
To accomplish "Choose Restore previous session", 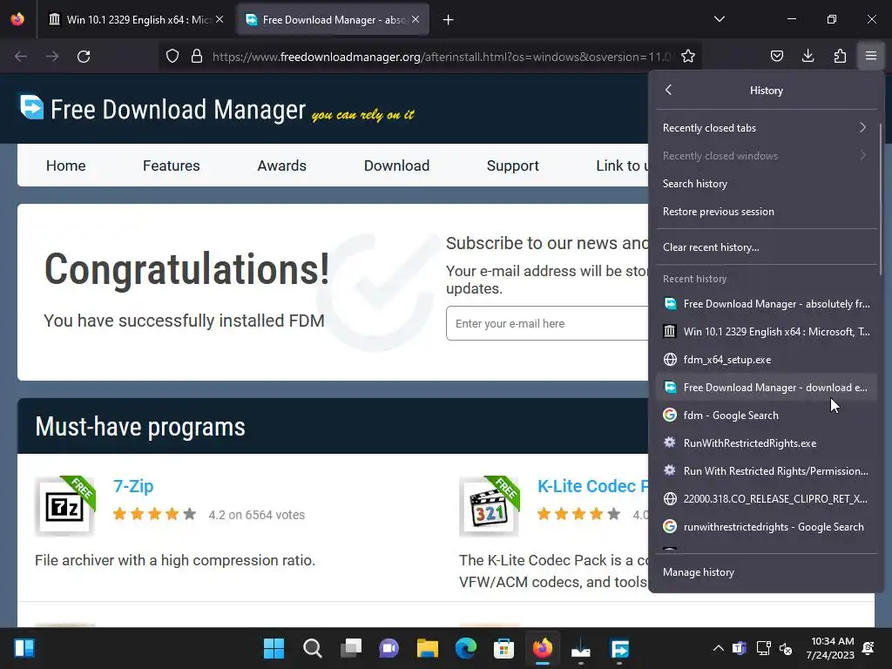I will coord(766,211).
